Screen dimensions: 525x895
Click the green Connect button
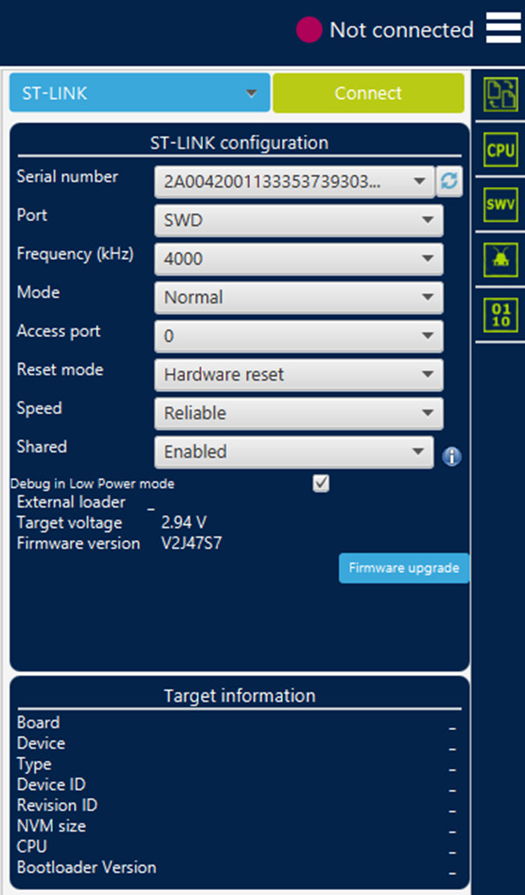pyautogui.click(x=368, y=93)
